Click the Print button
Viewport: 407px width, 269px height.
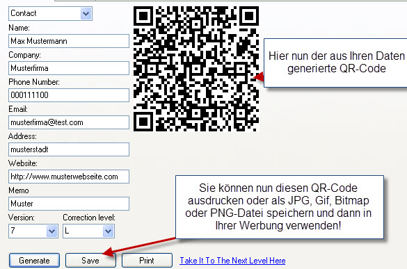(147, 261)
